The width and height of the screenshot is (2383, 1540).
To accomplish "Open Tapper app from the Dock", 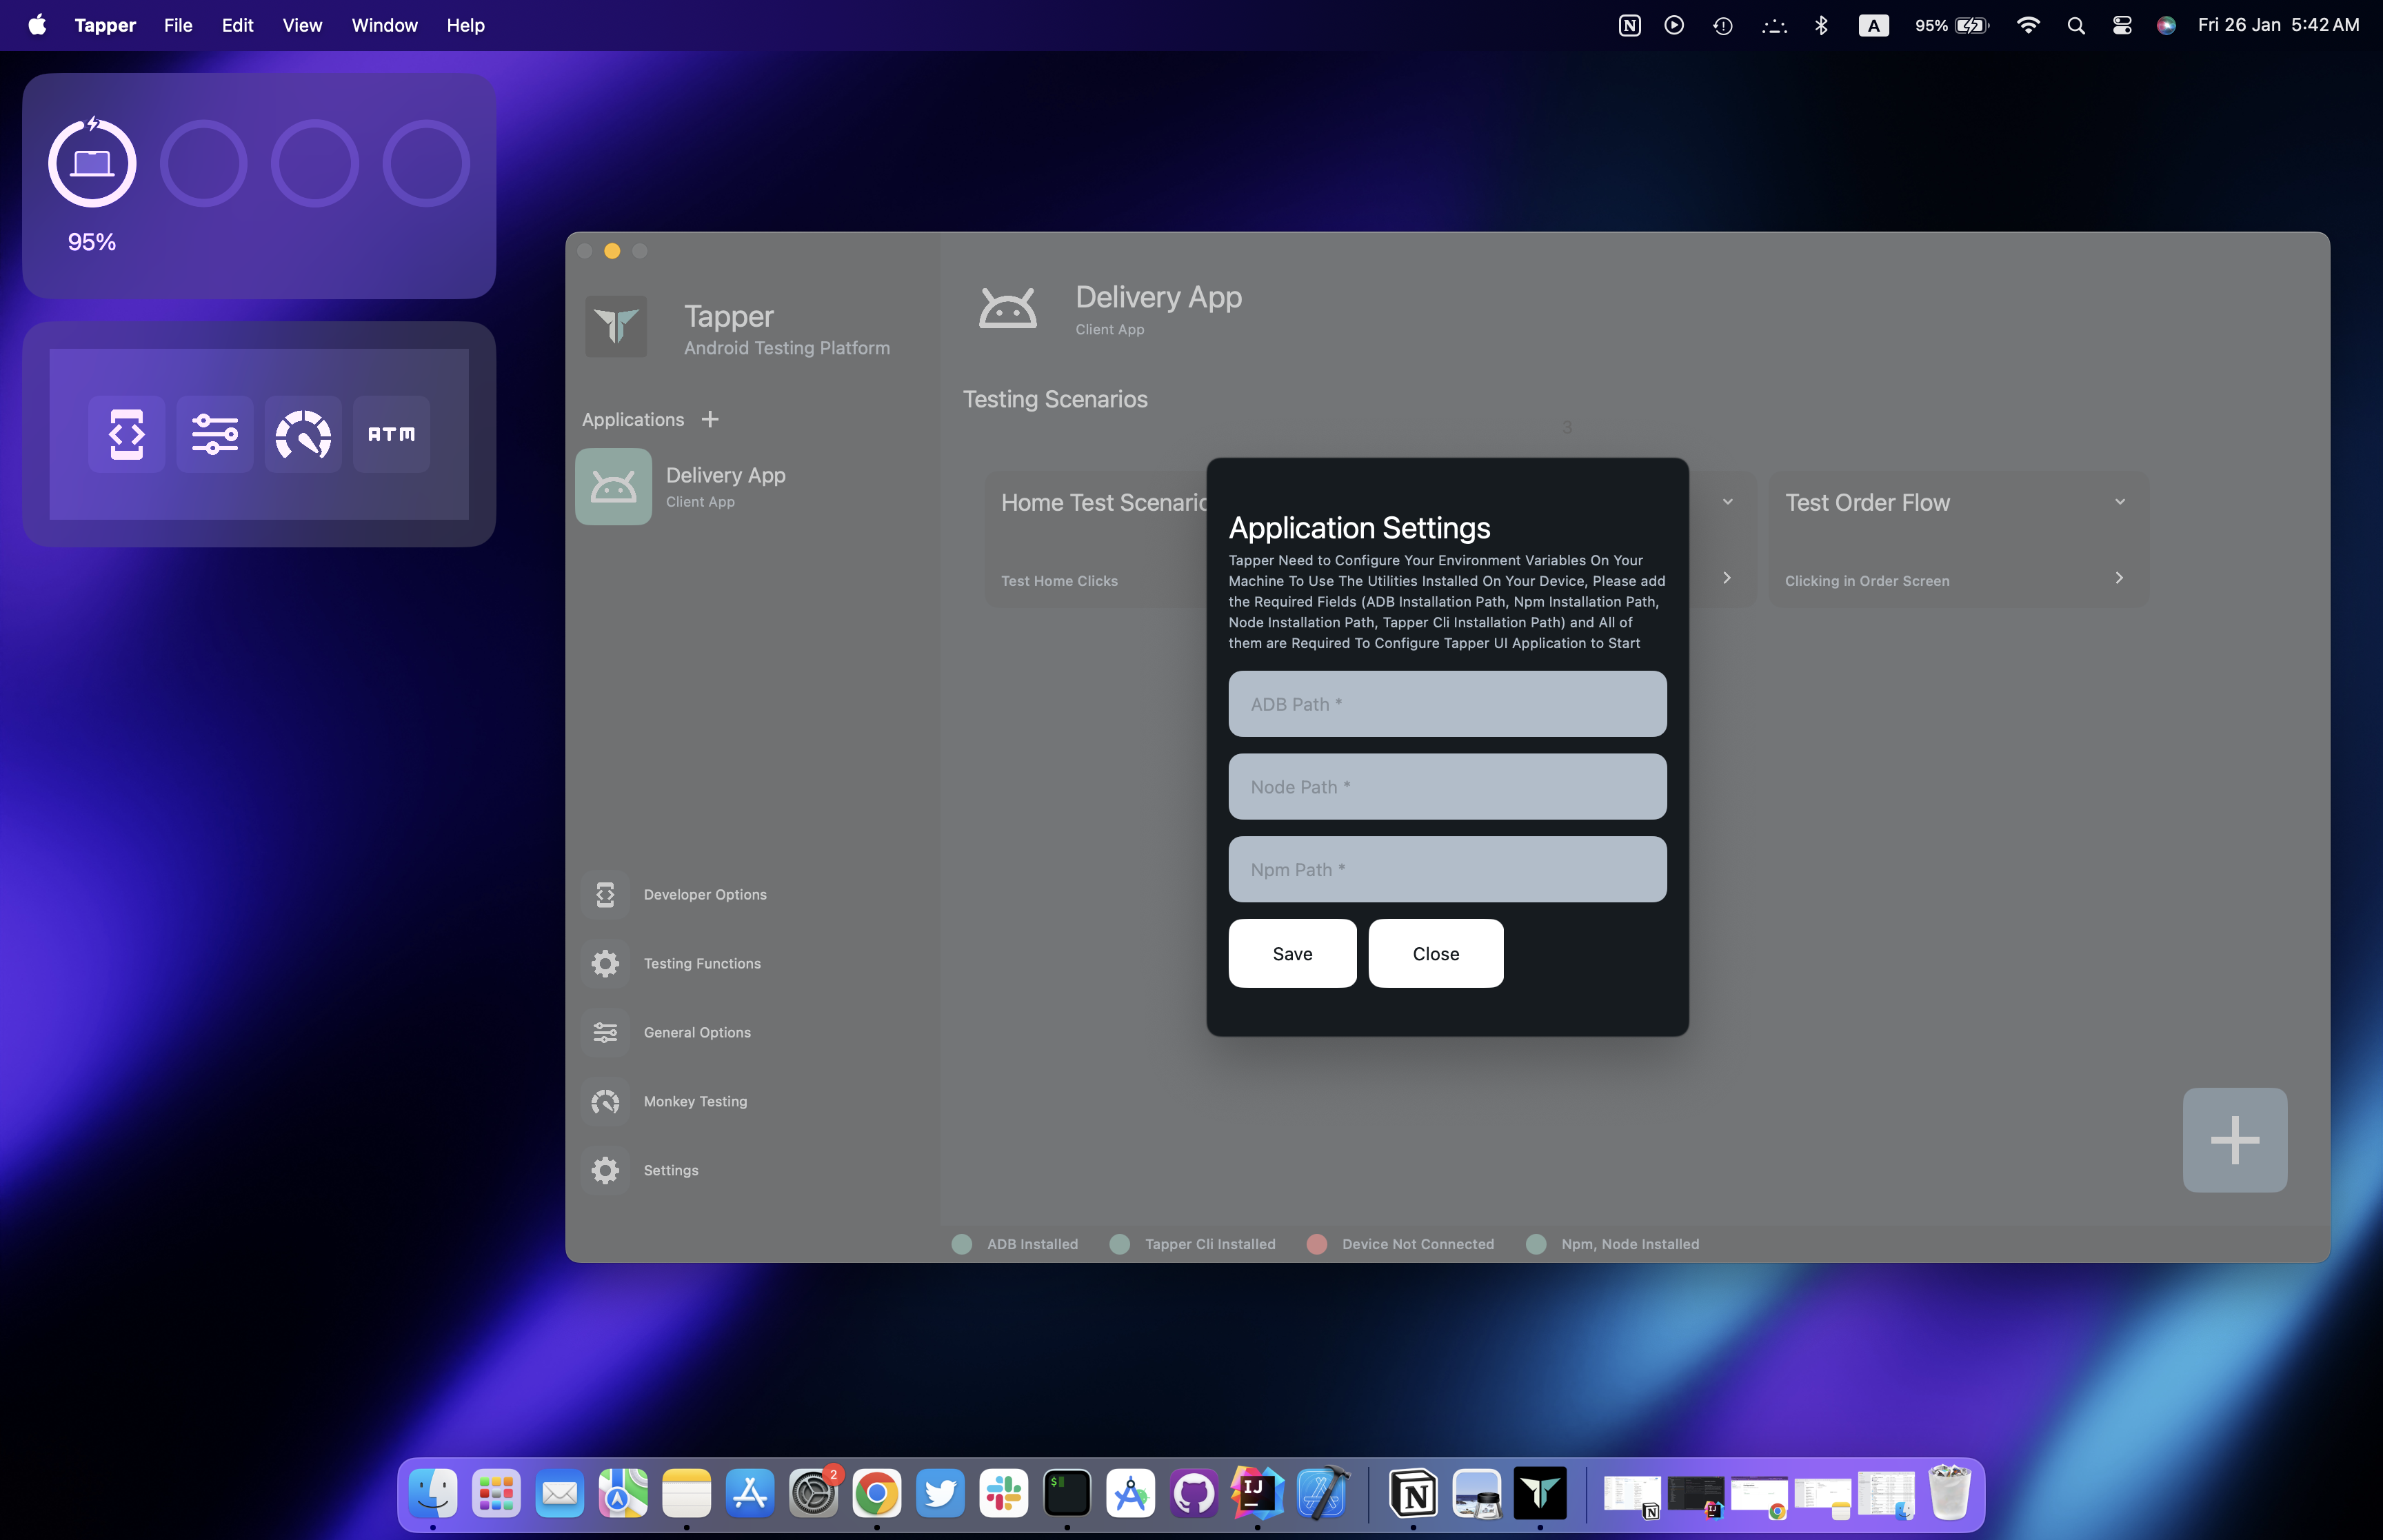I will pos(1540,1494).
